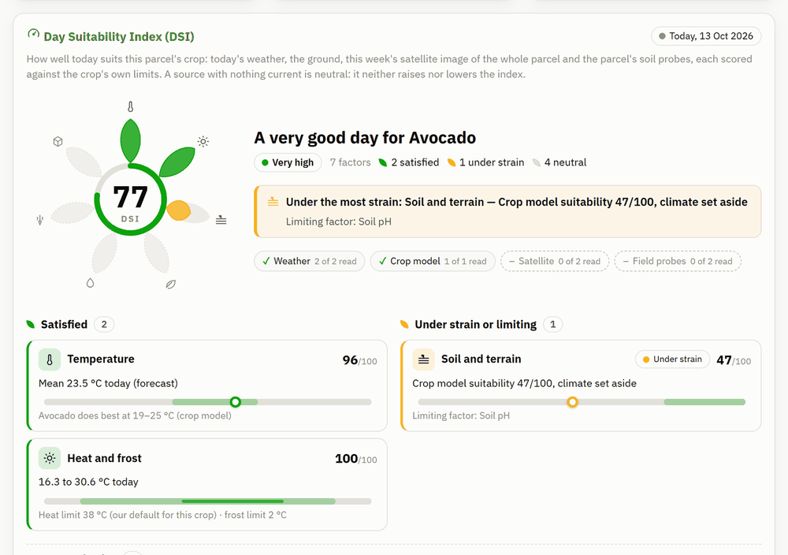The height and width of the screenshot is (555, 788).
Task: Click the leaf icon below the flower chart
Action: [171, 285]
